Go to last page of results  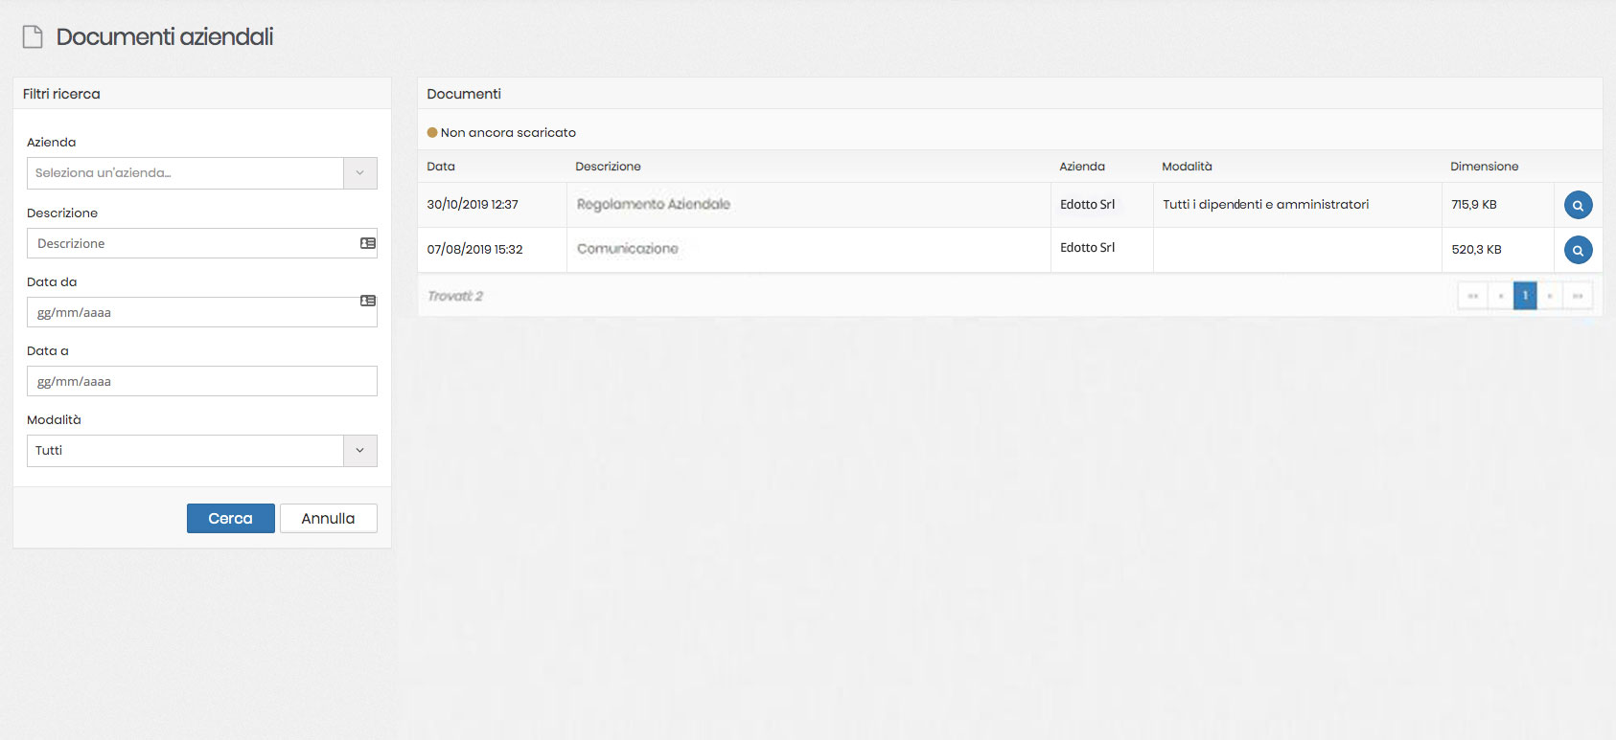pos(1578,296)
